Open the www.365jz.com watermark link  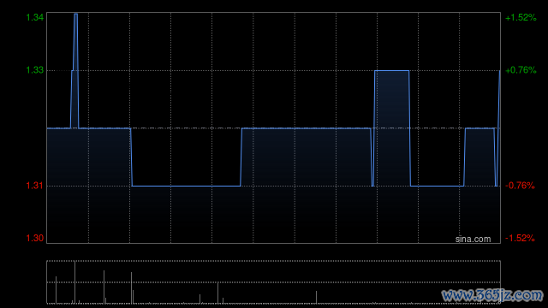pyautogui.click(x=492, y=295)
